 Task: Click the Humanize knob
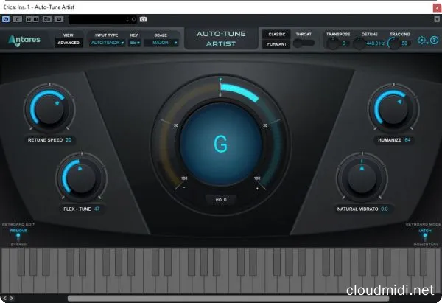pos(394,108)
